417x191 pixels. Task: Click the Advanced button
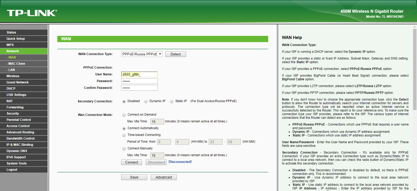(164, 177)
